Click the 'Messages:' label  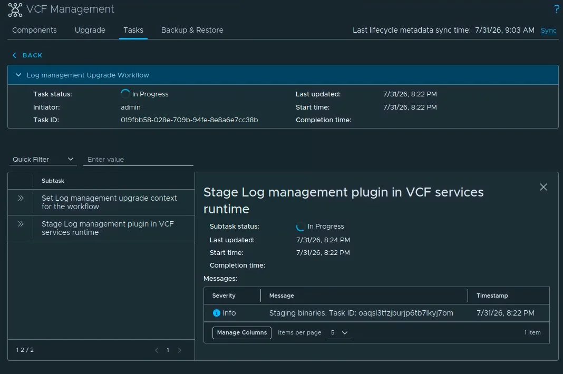(220, 279)
